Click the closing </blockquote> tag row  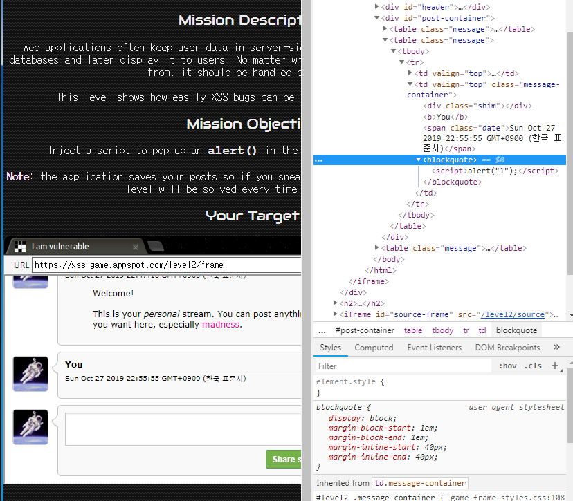453,182
